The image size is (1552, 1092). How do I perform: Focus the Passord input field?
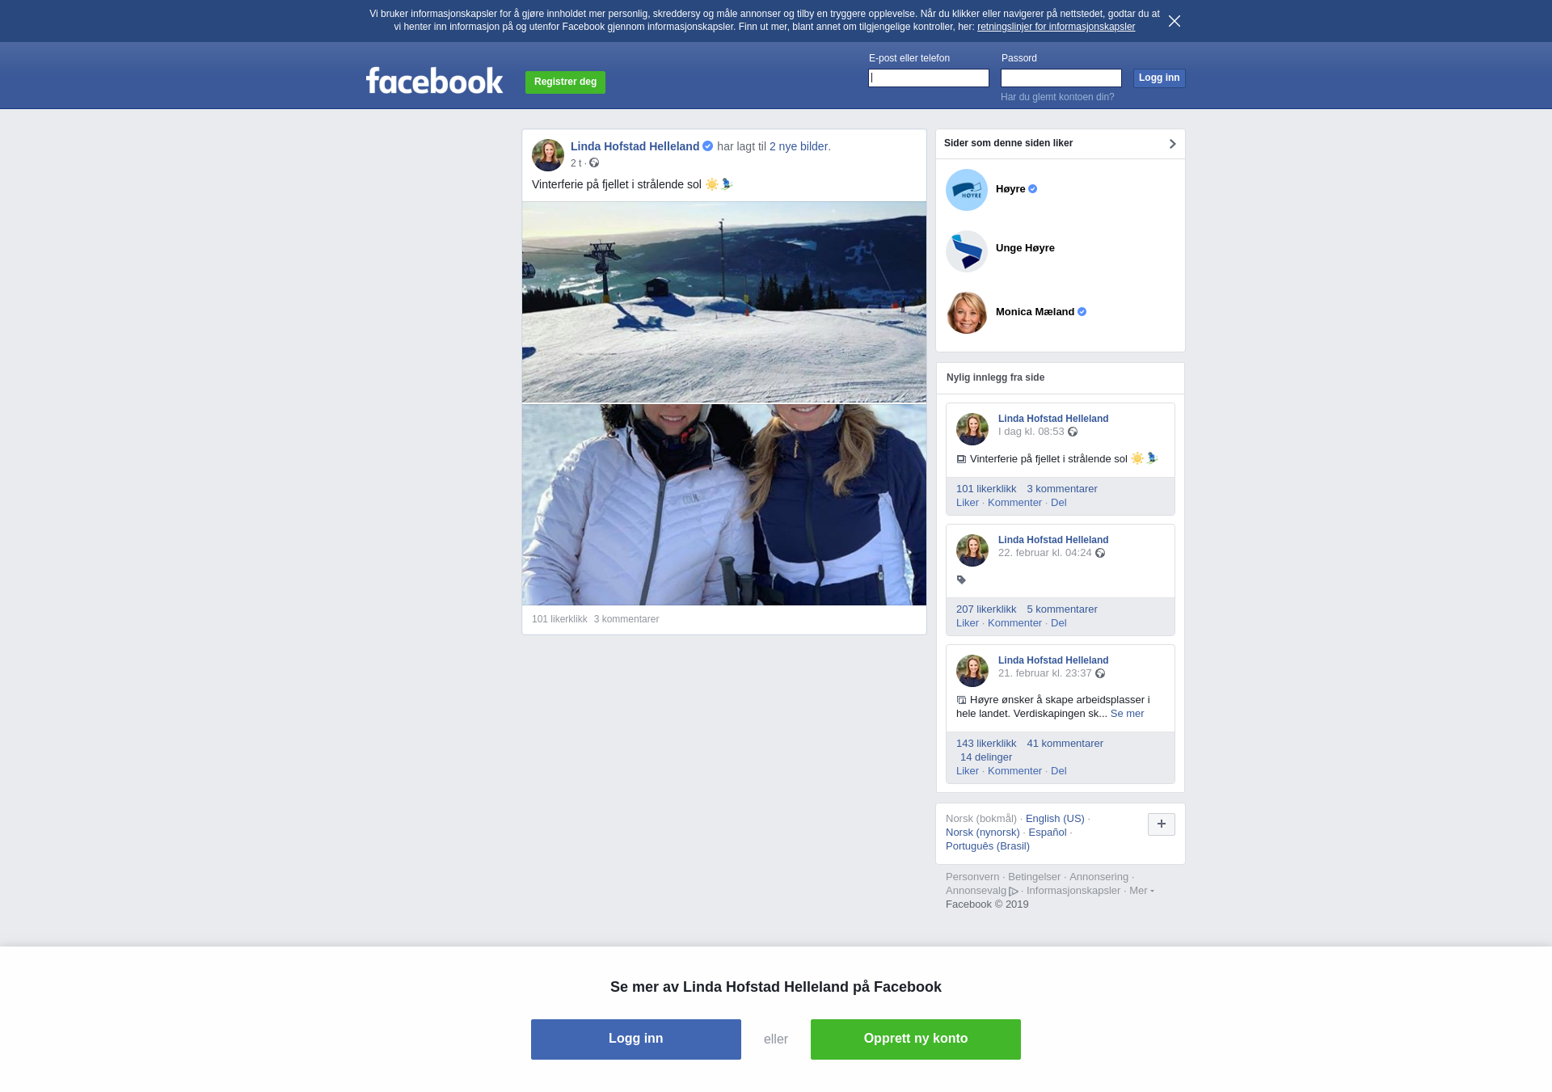click(x=1061, y=78)
